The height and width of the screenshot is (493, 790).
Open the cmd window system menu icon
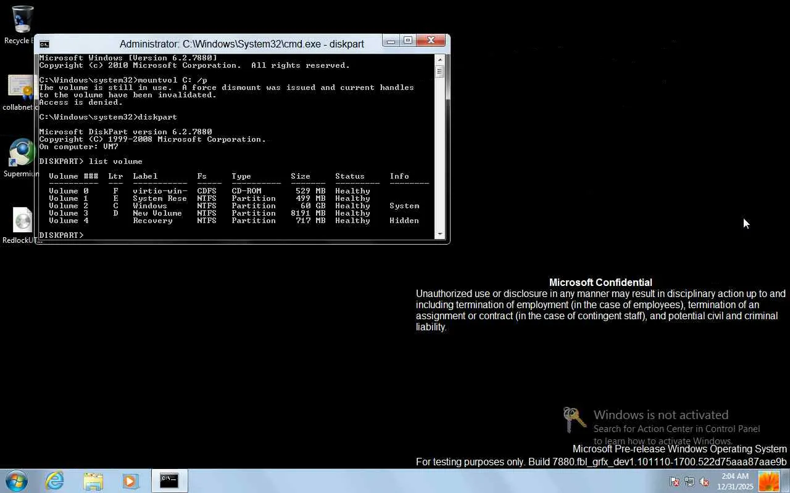[x=44, y=44]
